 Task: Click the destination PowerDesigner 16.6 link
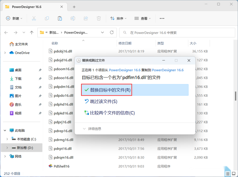pos(168,70)
